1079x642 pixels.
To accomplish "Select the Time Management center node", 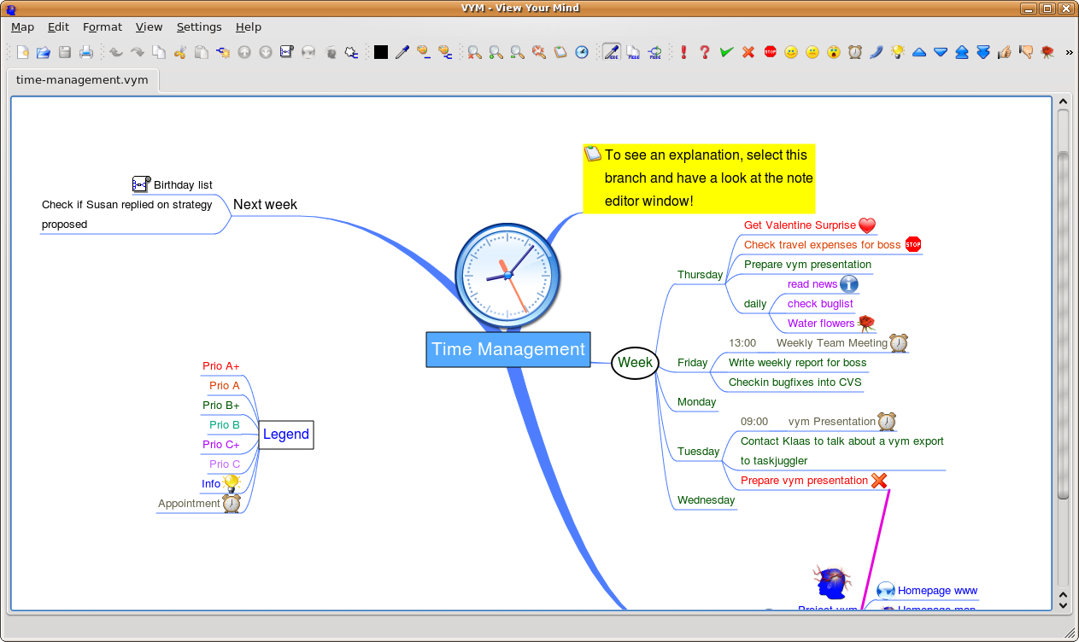I will pyautogui.click(x=508, y=349).
